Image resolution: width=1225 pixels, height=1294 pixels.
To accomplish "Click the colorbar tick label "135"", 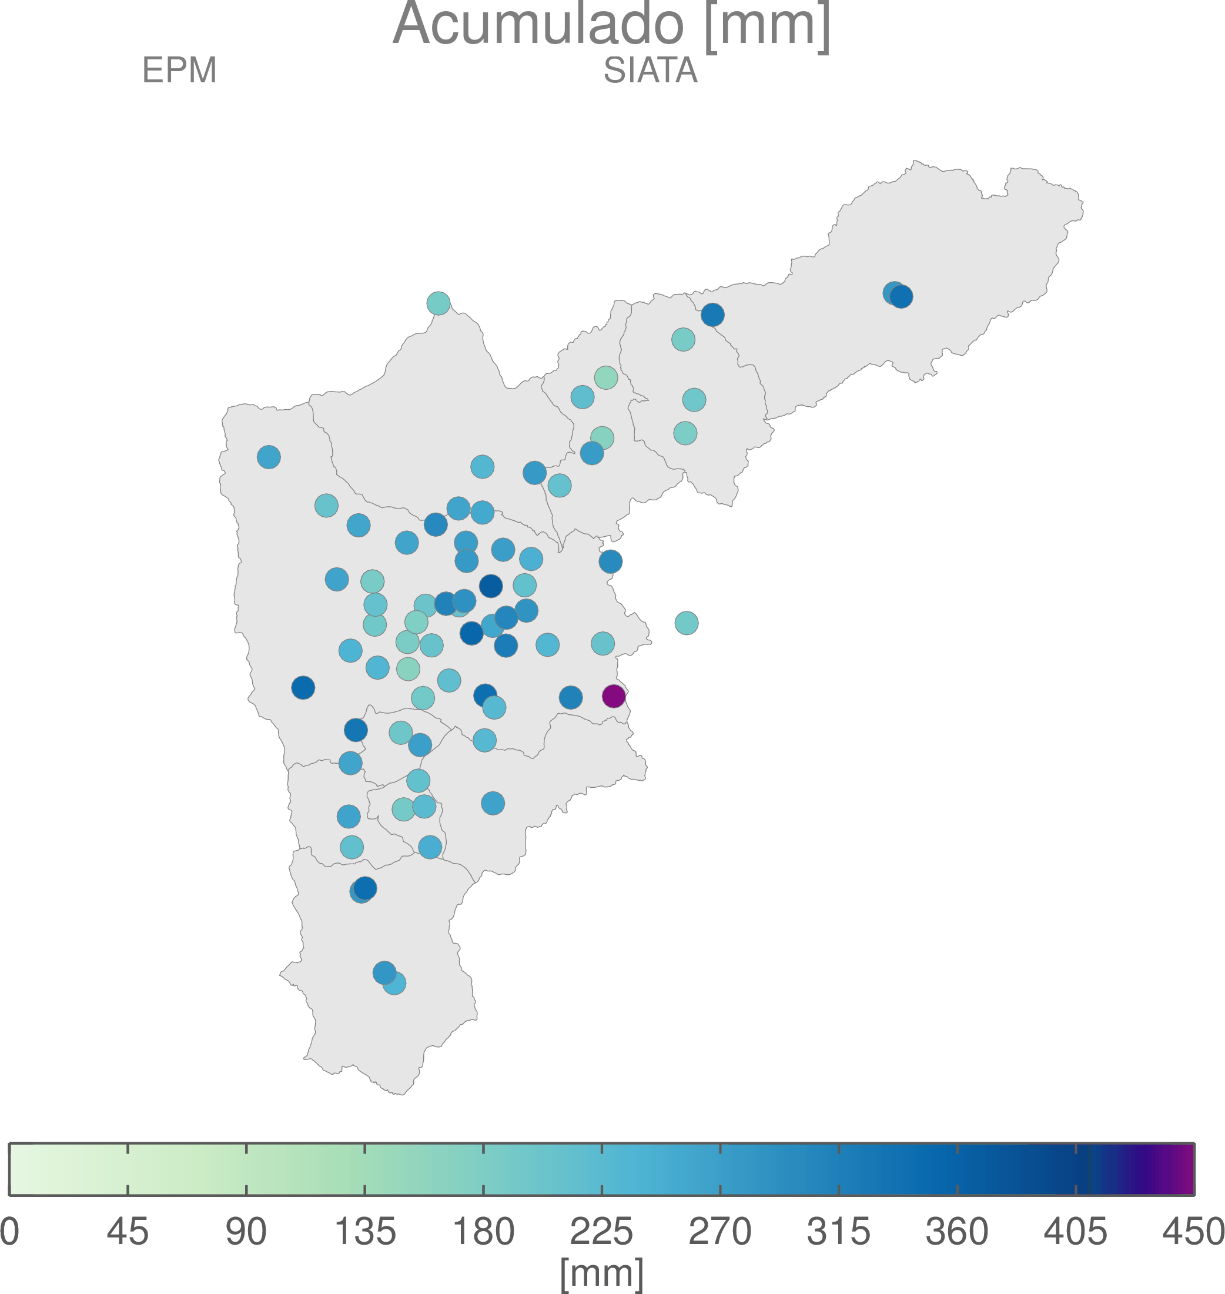I will pos(365,1232).
